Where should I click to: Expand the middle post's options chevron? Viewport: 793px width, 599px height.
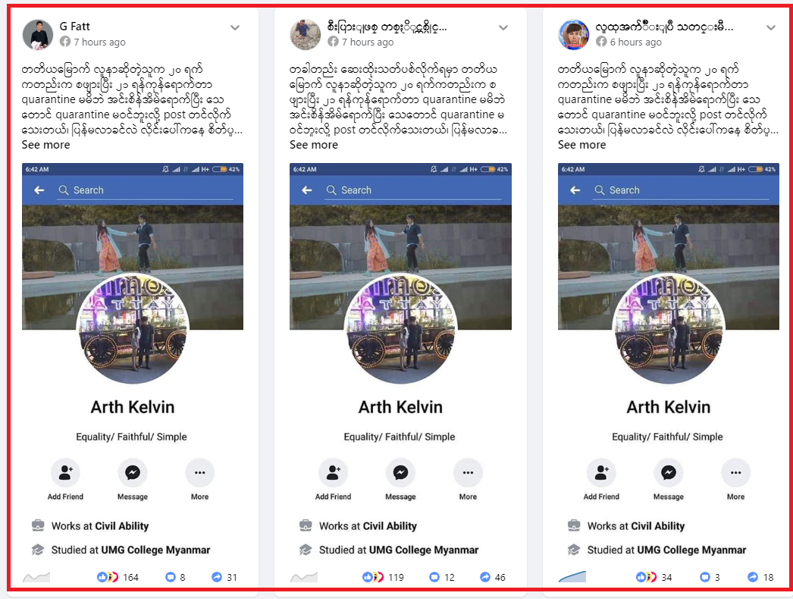point(503,28)
